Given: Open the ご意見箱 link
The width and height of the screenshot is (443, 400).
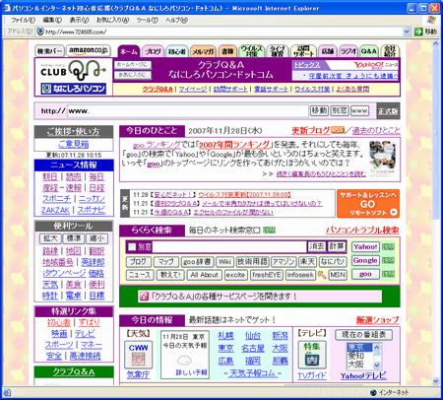Looking at the screenshot, I should 74,144.
